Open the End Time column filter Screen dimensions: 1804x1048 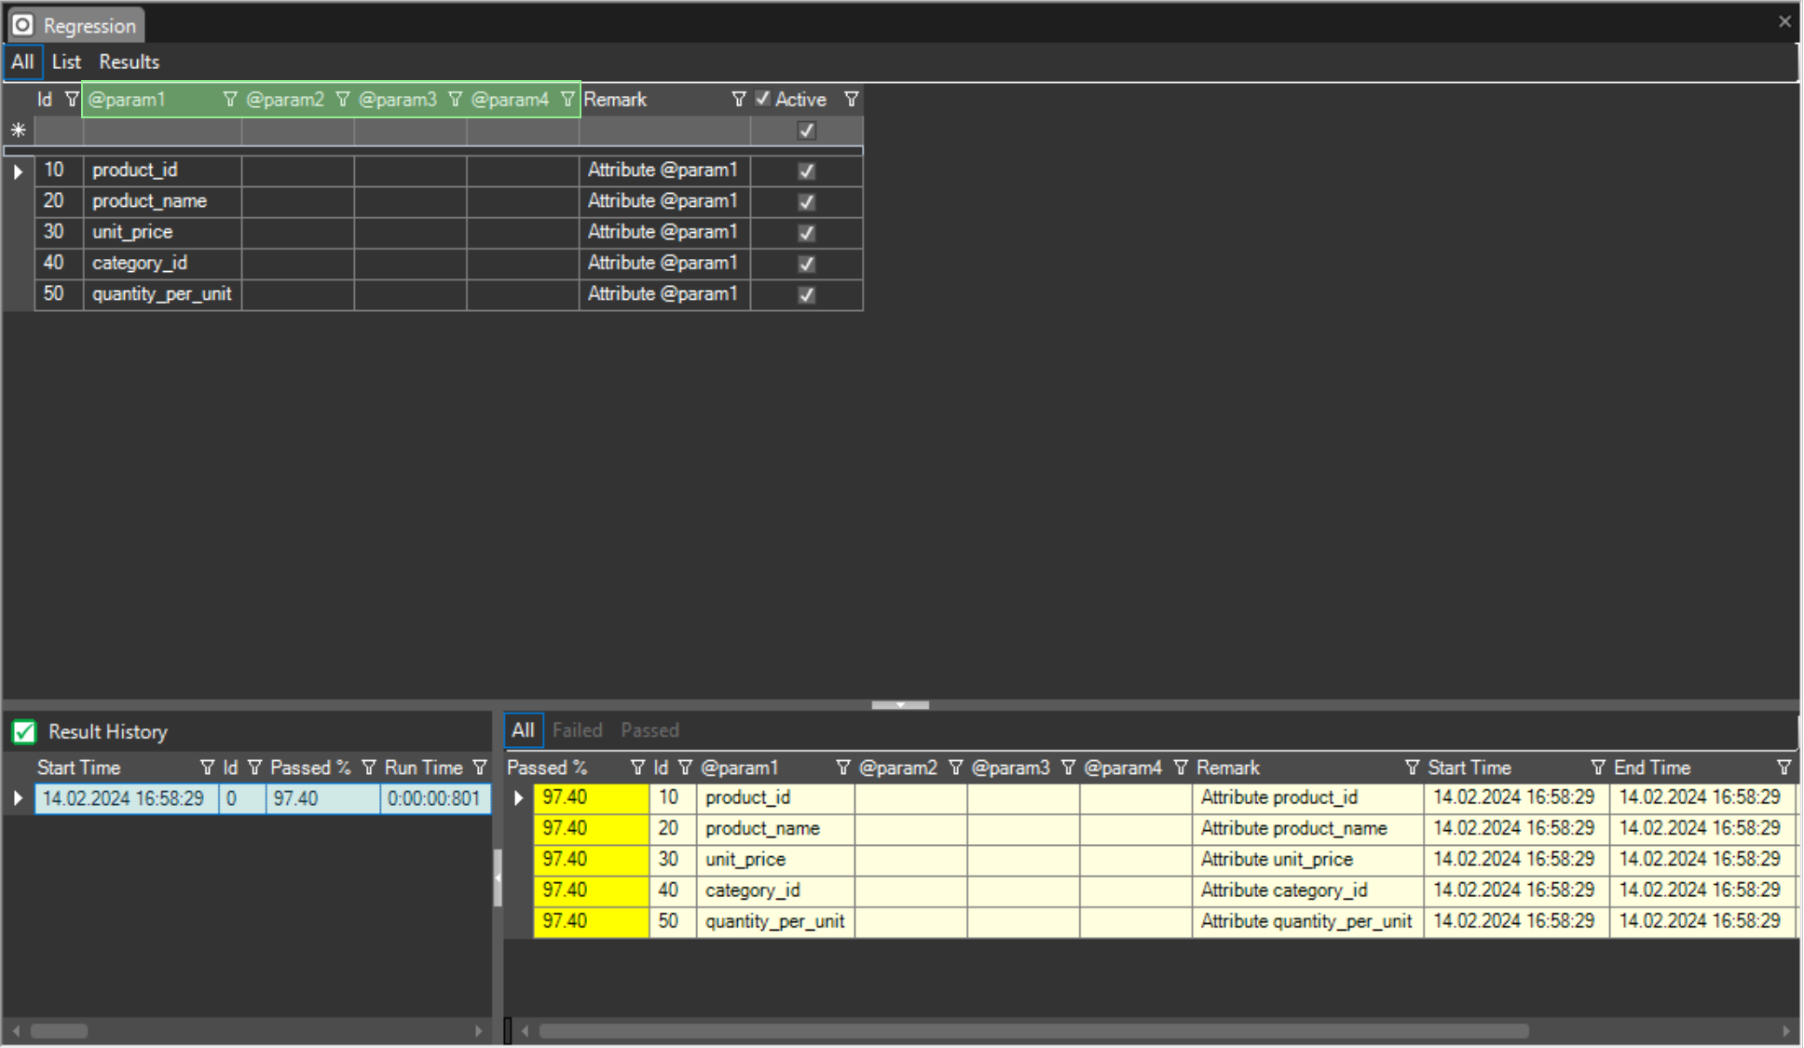tap(1785, 768)
